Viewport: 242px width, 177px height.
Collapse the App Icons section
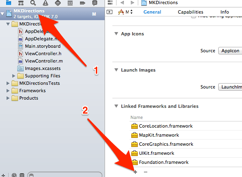click(116, 34)
